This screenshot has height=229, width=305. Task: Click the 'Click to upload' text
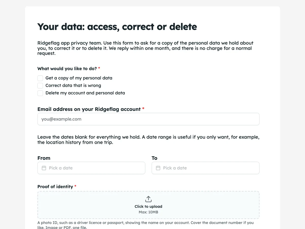pos(148,207)
